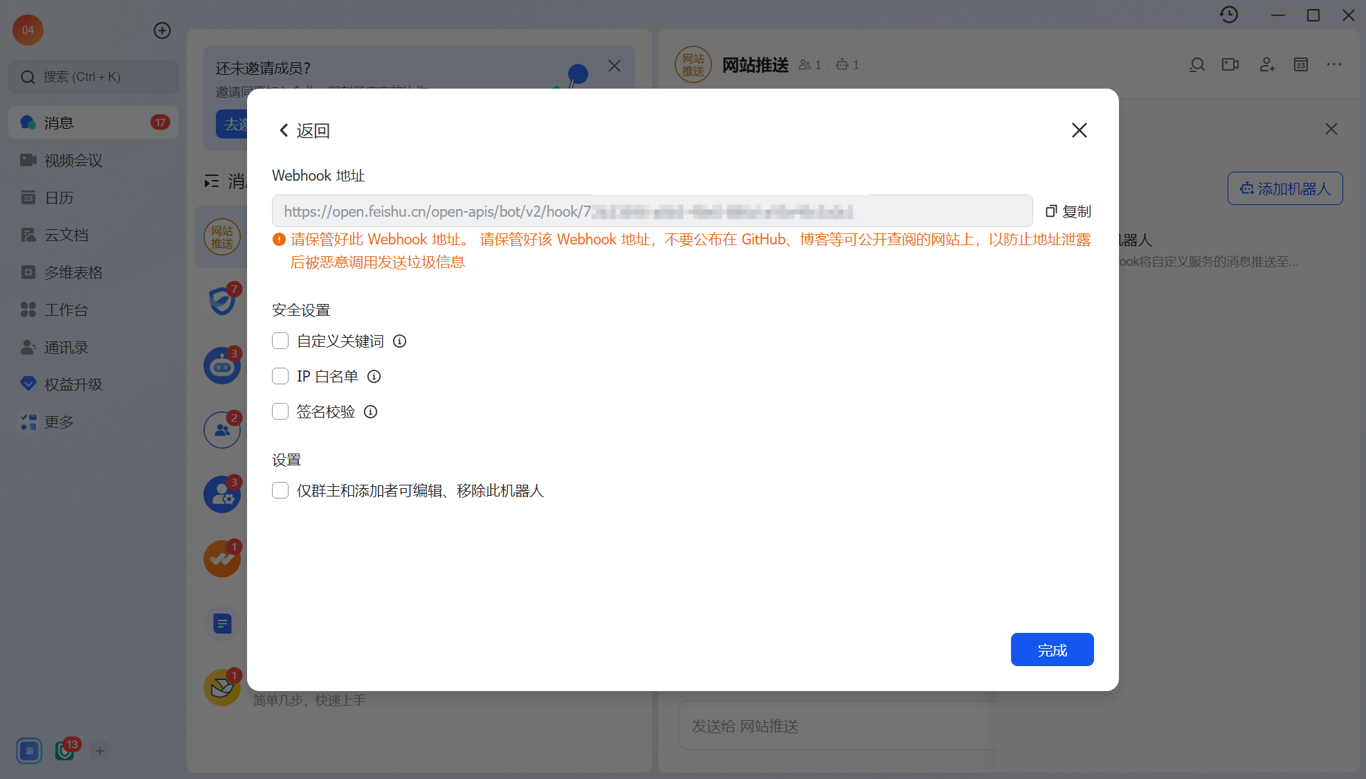Click the 完成 button to finish setup
This screenshot has height=779, width=1366.
click(1052, 650)
